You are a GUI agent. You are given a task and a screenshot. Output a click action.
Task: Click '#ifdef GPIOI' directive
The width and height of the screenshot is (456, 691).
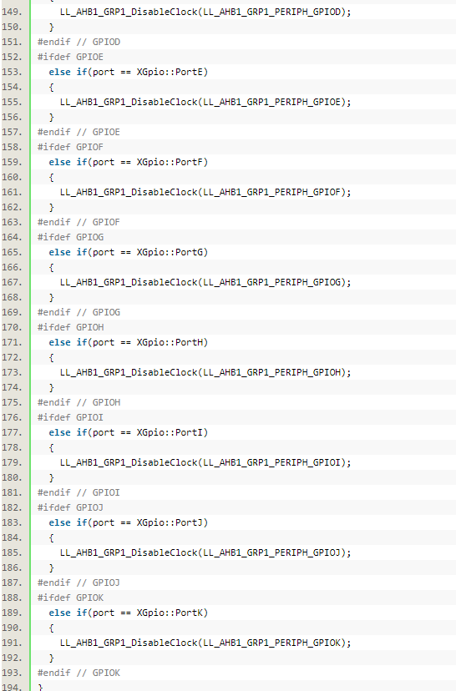[x=70, y=417]
